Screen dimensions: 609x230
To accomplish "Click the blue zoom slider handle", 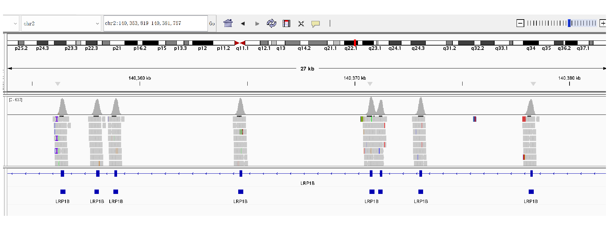I will (569, 23).
